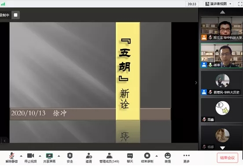Click the 共享屏幕 share screen icon
Viewport: 243px width, 167px height.
(x=49, y=156)
